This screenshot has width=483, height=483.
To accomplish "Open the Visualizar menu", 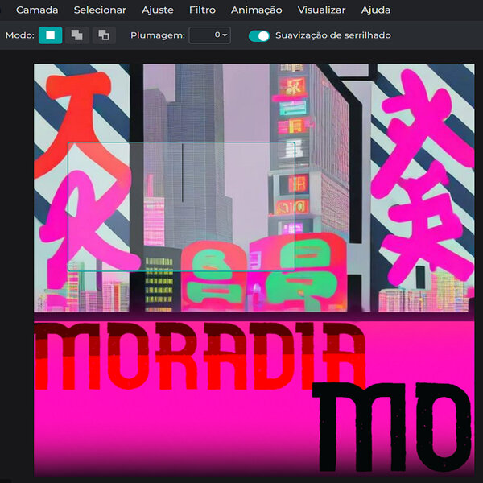I will click(x=321, y=10).
